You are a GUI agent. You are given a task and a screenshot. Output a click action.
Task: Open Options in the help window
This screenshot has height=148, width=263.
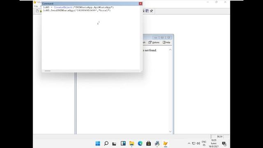(154, 42)
